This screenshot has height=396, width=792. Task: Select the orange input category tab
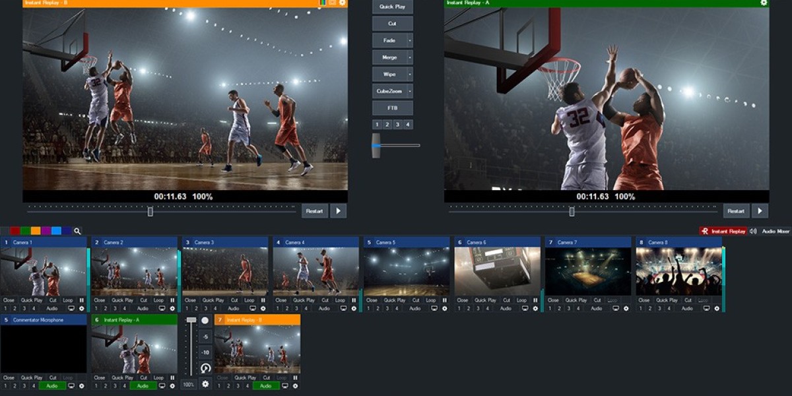pyautogui.click(x=36, y=231)
